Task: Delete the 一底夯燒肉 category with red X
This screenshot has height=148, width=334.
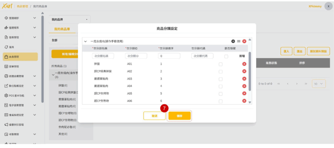Action: 244,41
